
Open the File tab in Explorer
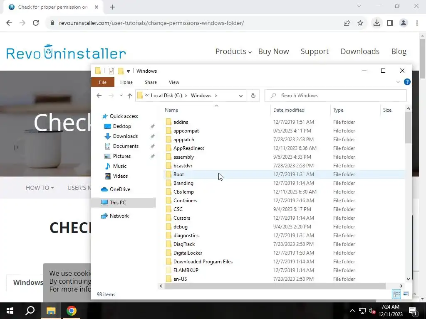pyautogui.click(x=103, y=82)
